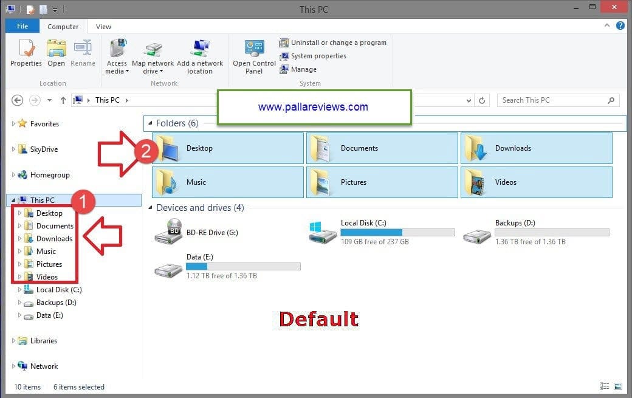The image size is (632, 398).
Task: Switch to large icons view in status bar
Action: pyautogui.click(x=618, y=386)
